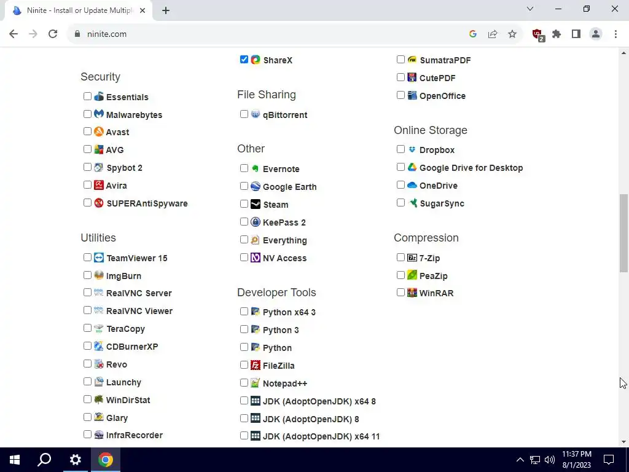The width and height of the screenshot is (629, 472).
Task: Enable the NV Access checkbox
Action: pyautogui.click(x=244, y=258)
